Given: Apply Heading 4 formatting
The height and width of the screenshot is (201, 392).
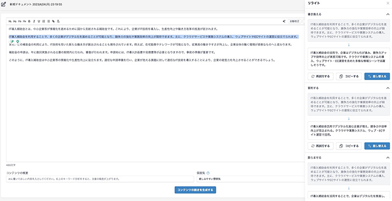Looking at the screenshot, I should 24,21.
